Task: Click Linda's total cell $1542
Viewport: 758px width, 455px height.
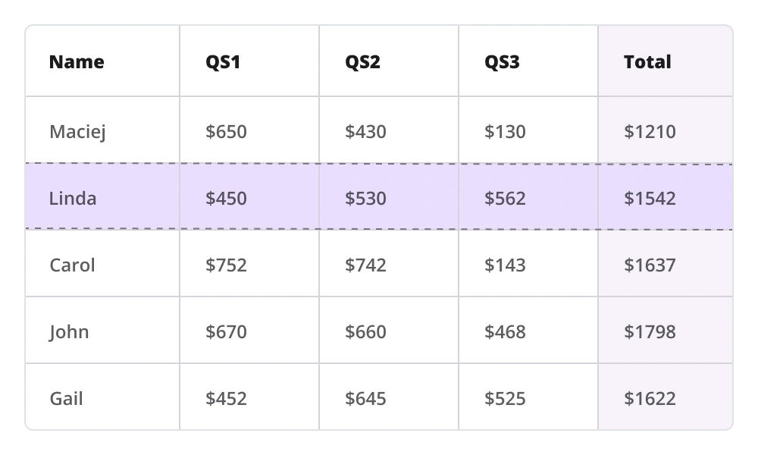Action: (650, 199)
